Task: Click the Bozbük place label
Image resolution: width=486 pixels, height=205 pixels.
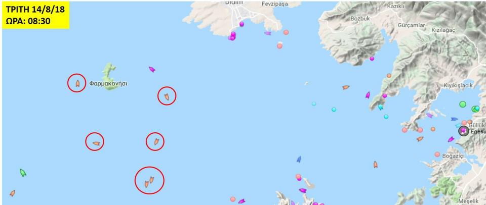Action: point(360,19)
